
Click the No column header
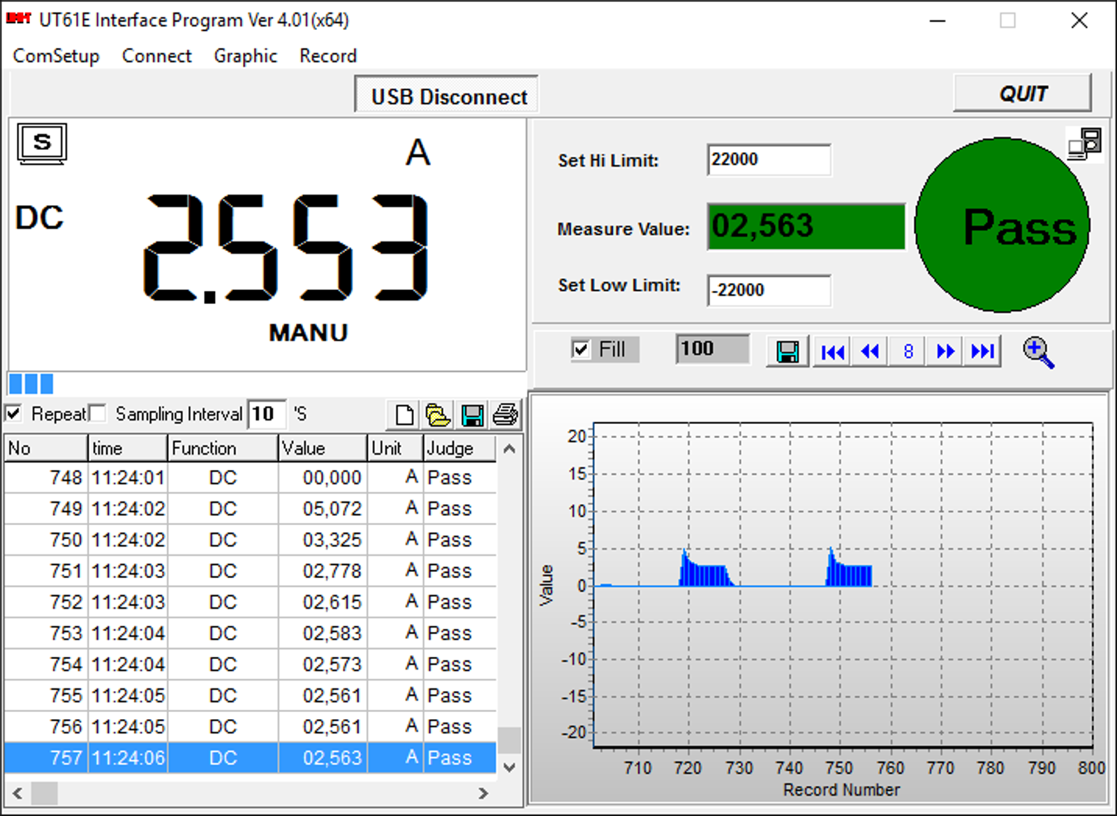[46, 448]
